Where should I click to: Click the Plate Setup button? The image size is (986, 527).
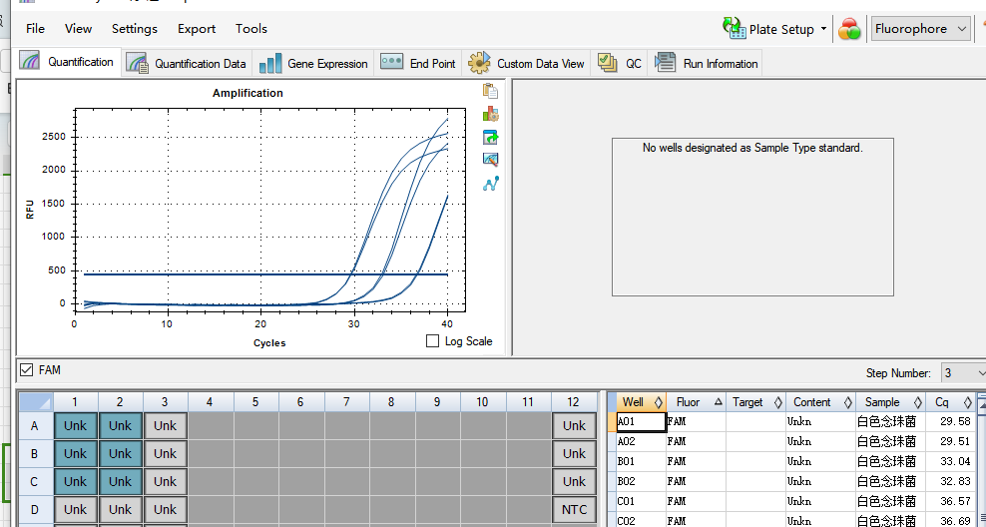pyautogui.click(x=768, y=29)
